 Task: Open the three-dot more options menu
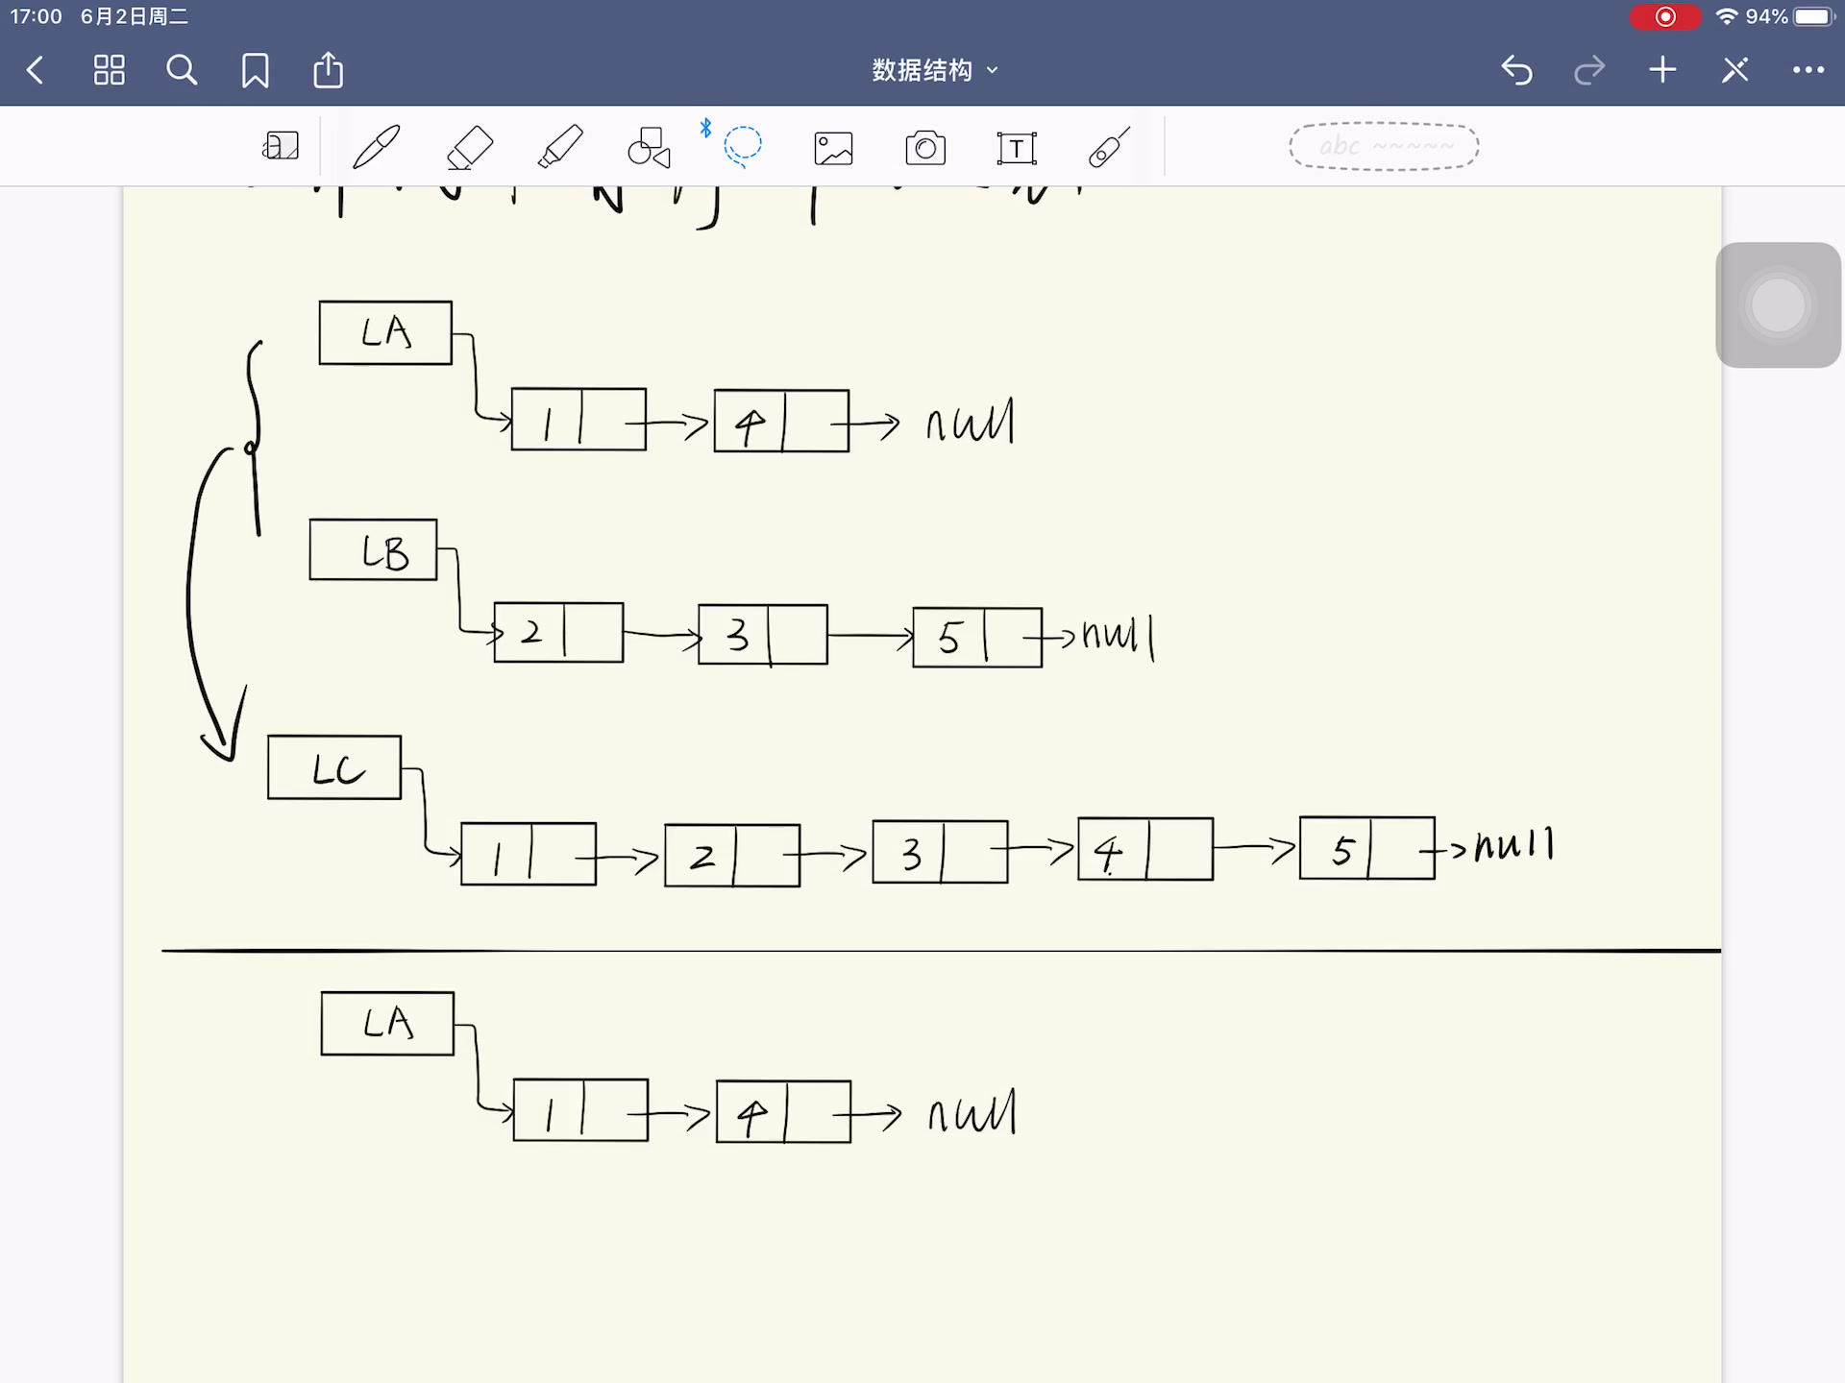pos(1808,70)
